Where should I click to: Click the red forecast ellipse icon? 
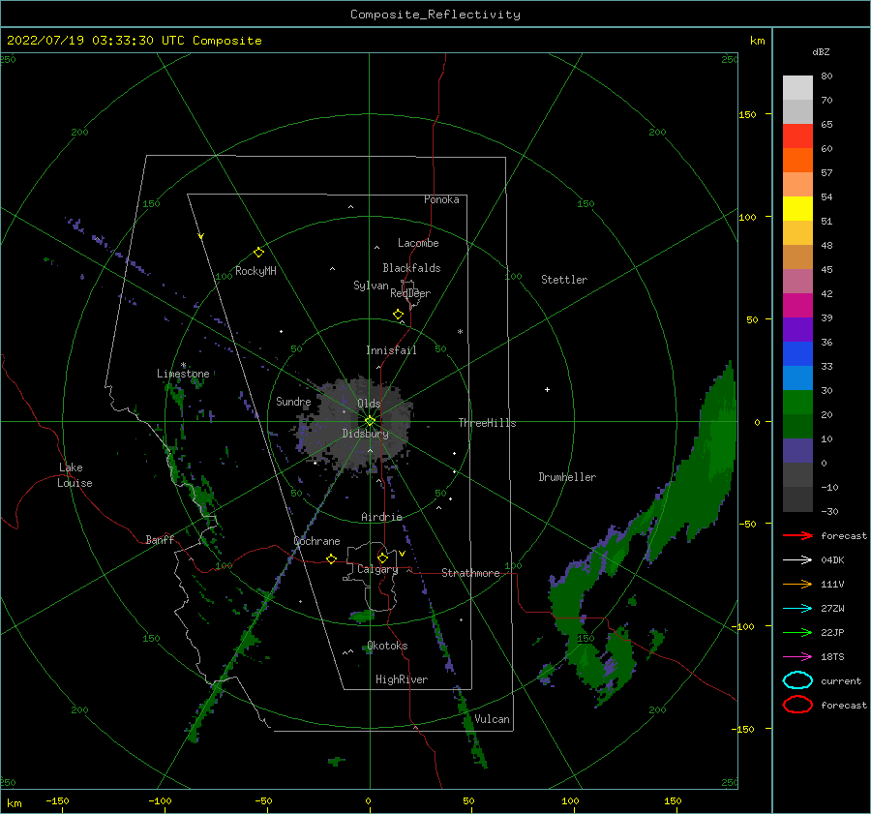797,705
